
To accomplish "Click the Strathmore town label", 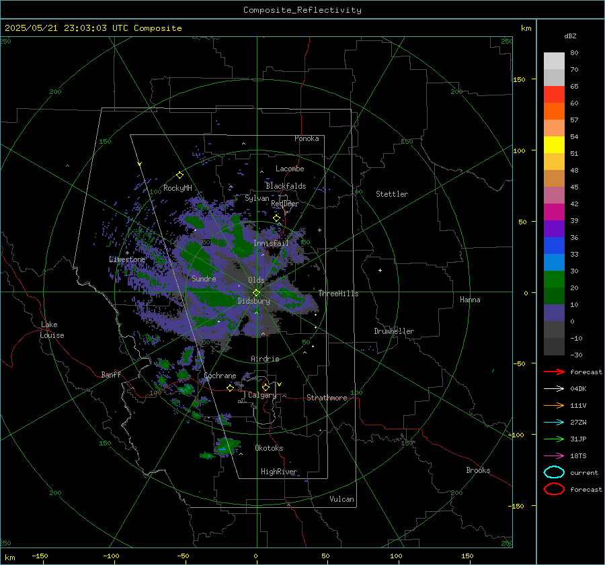I will tap(327, 398).
